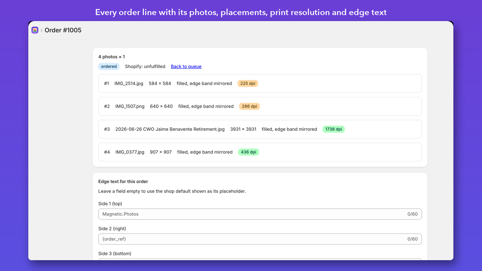
Task: Follow the Back to queue link
Action: pyautogui.click(x=186, y=67)
